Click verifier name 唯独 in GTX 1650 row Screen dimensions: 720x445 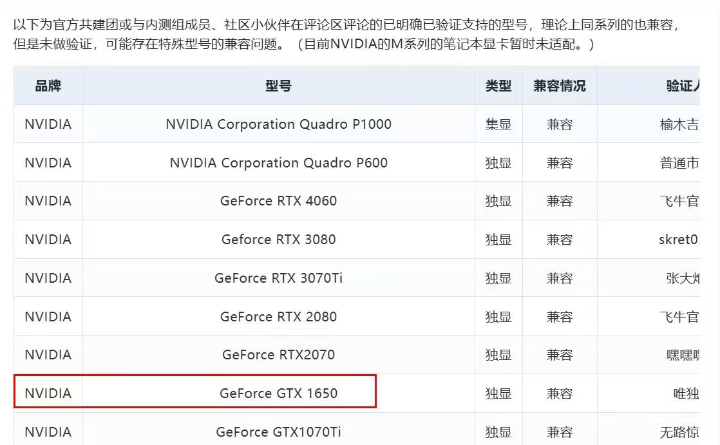pos(686,393)
